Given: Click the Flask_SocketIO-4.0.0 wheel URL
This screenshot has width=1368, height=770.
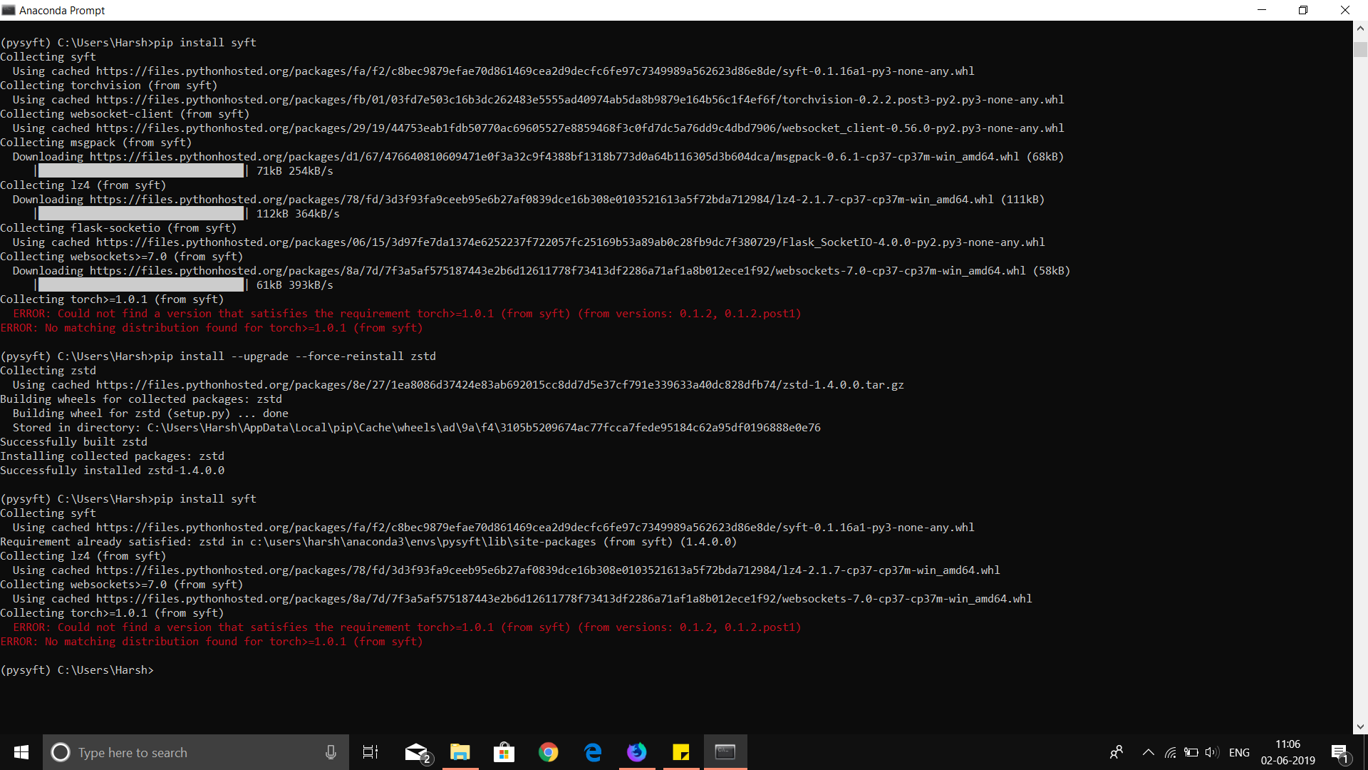Looking at the screenshot, I should [571, 242].
